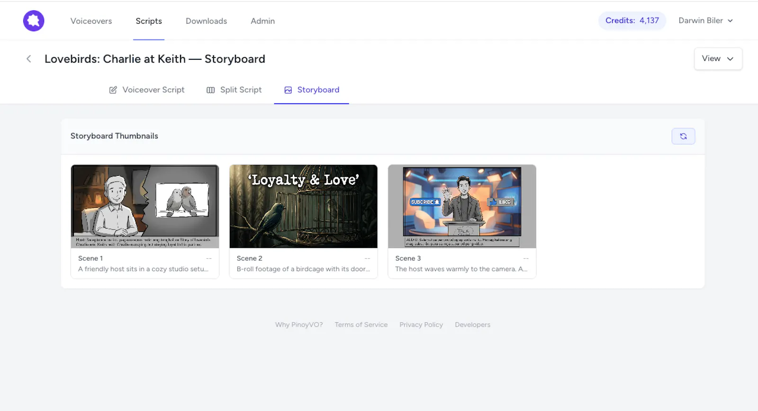The width and height of the screenshot is (758, 411).
Task: Click the "Scene 3" label
Action: point(408,258)
